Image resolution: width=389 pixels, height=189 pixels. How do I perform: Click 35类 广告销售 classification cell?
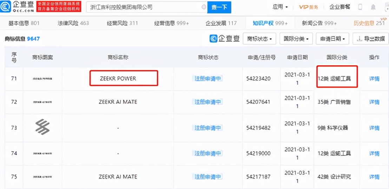[x=334, y=102]
